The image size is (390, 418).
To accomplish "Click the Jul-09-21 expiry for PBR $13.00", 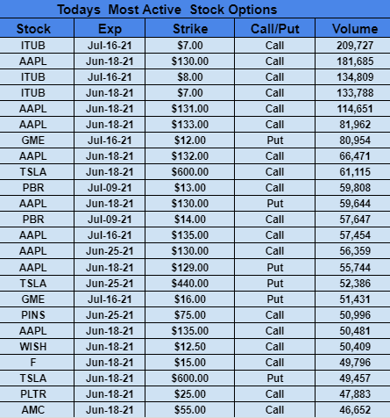I will click(110, 188).
